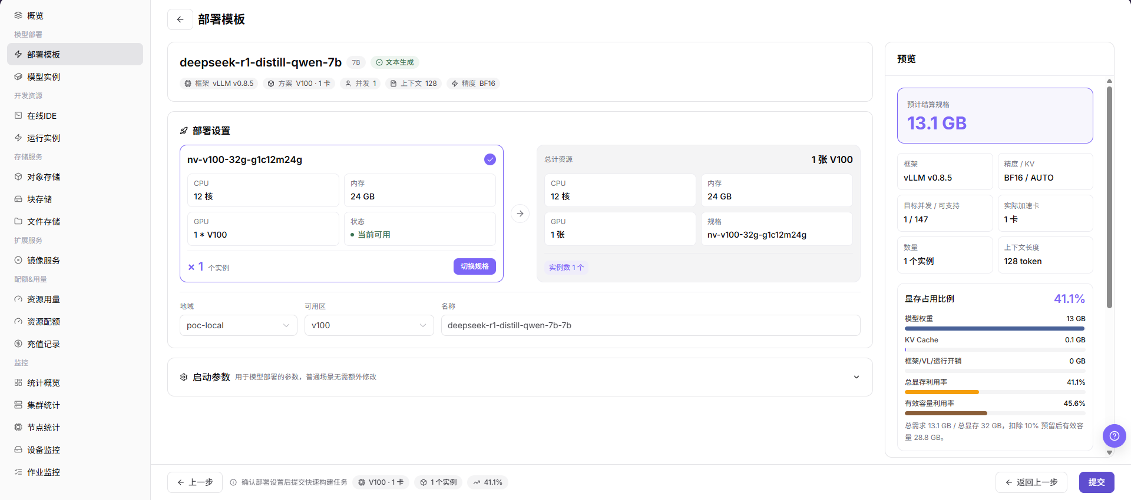The height and width of the screenshot is (500, 1131).
Task: Click the 并发 1 chip
Action: tap(361, 84)
